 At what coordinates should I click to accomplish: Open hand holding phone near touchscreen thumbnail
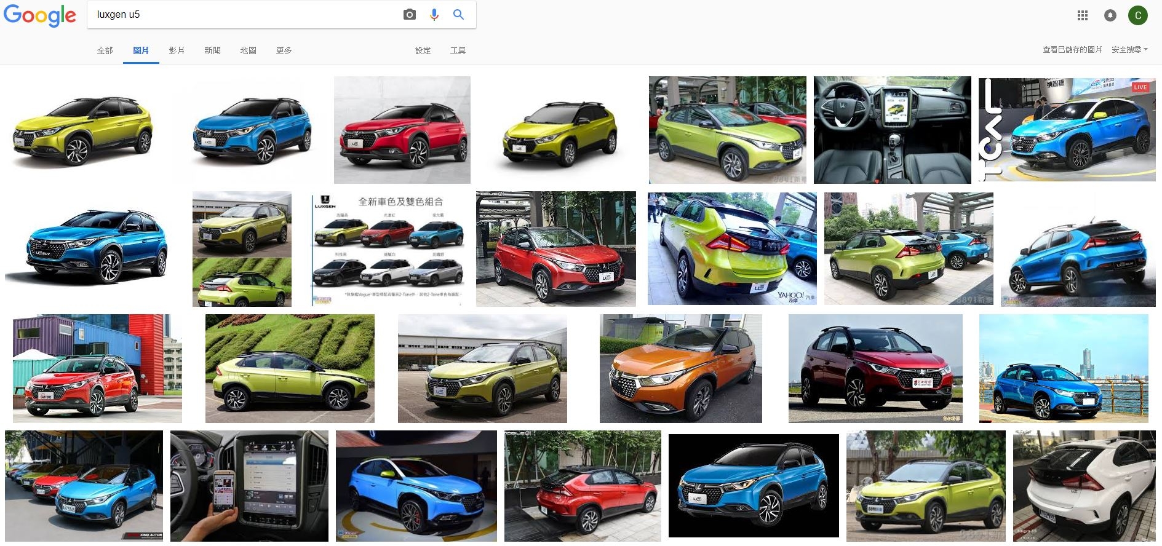click(x=249, y=486)
